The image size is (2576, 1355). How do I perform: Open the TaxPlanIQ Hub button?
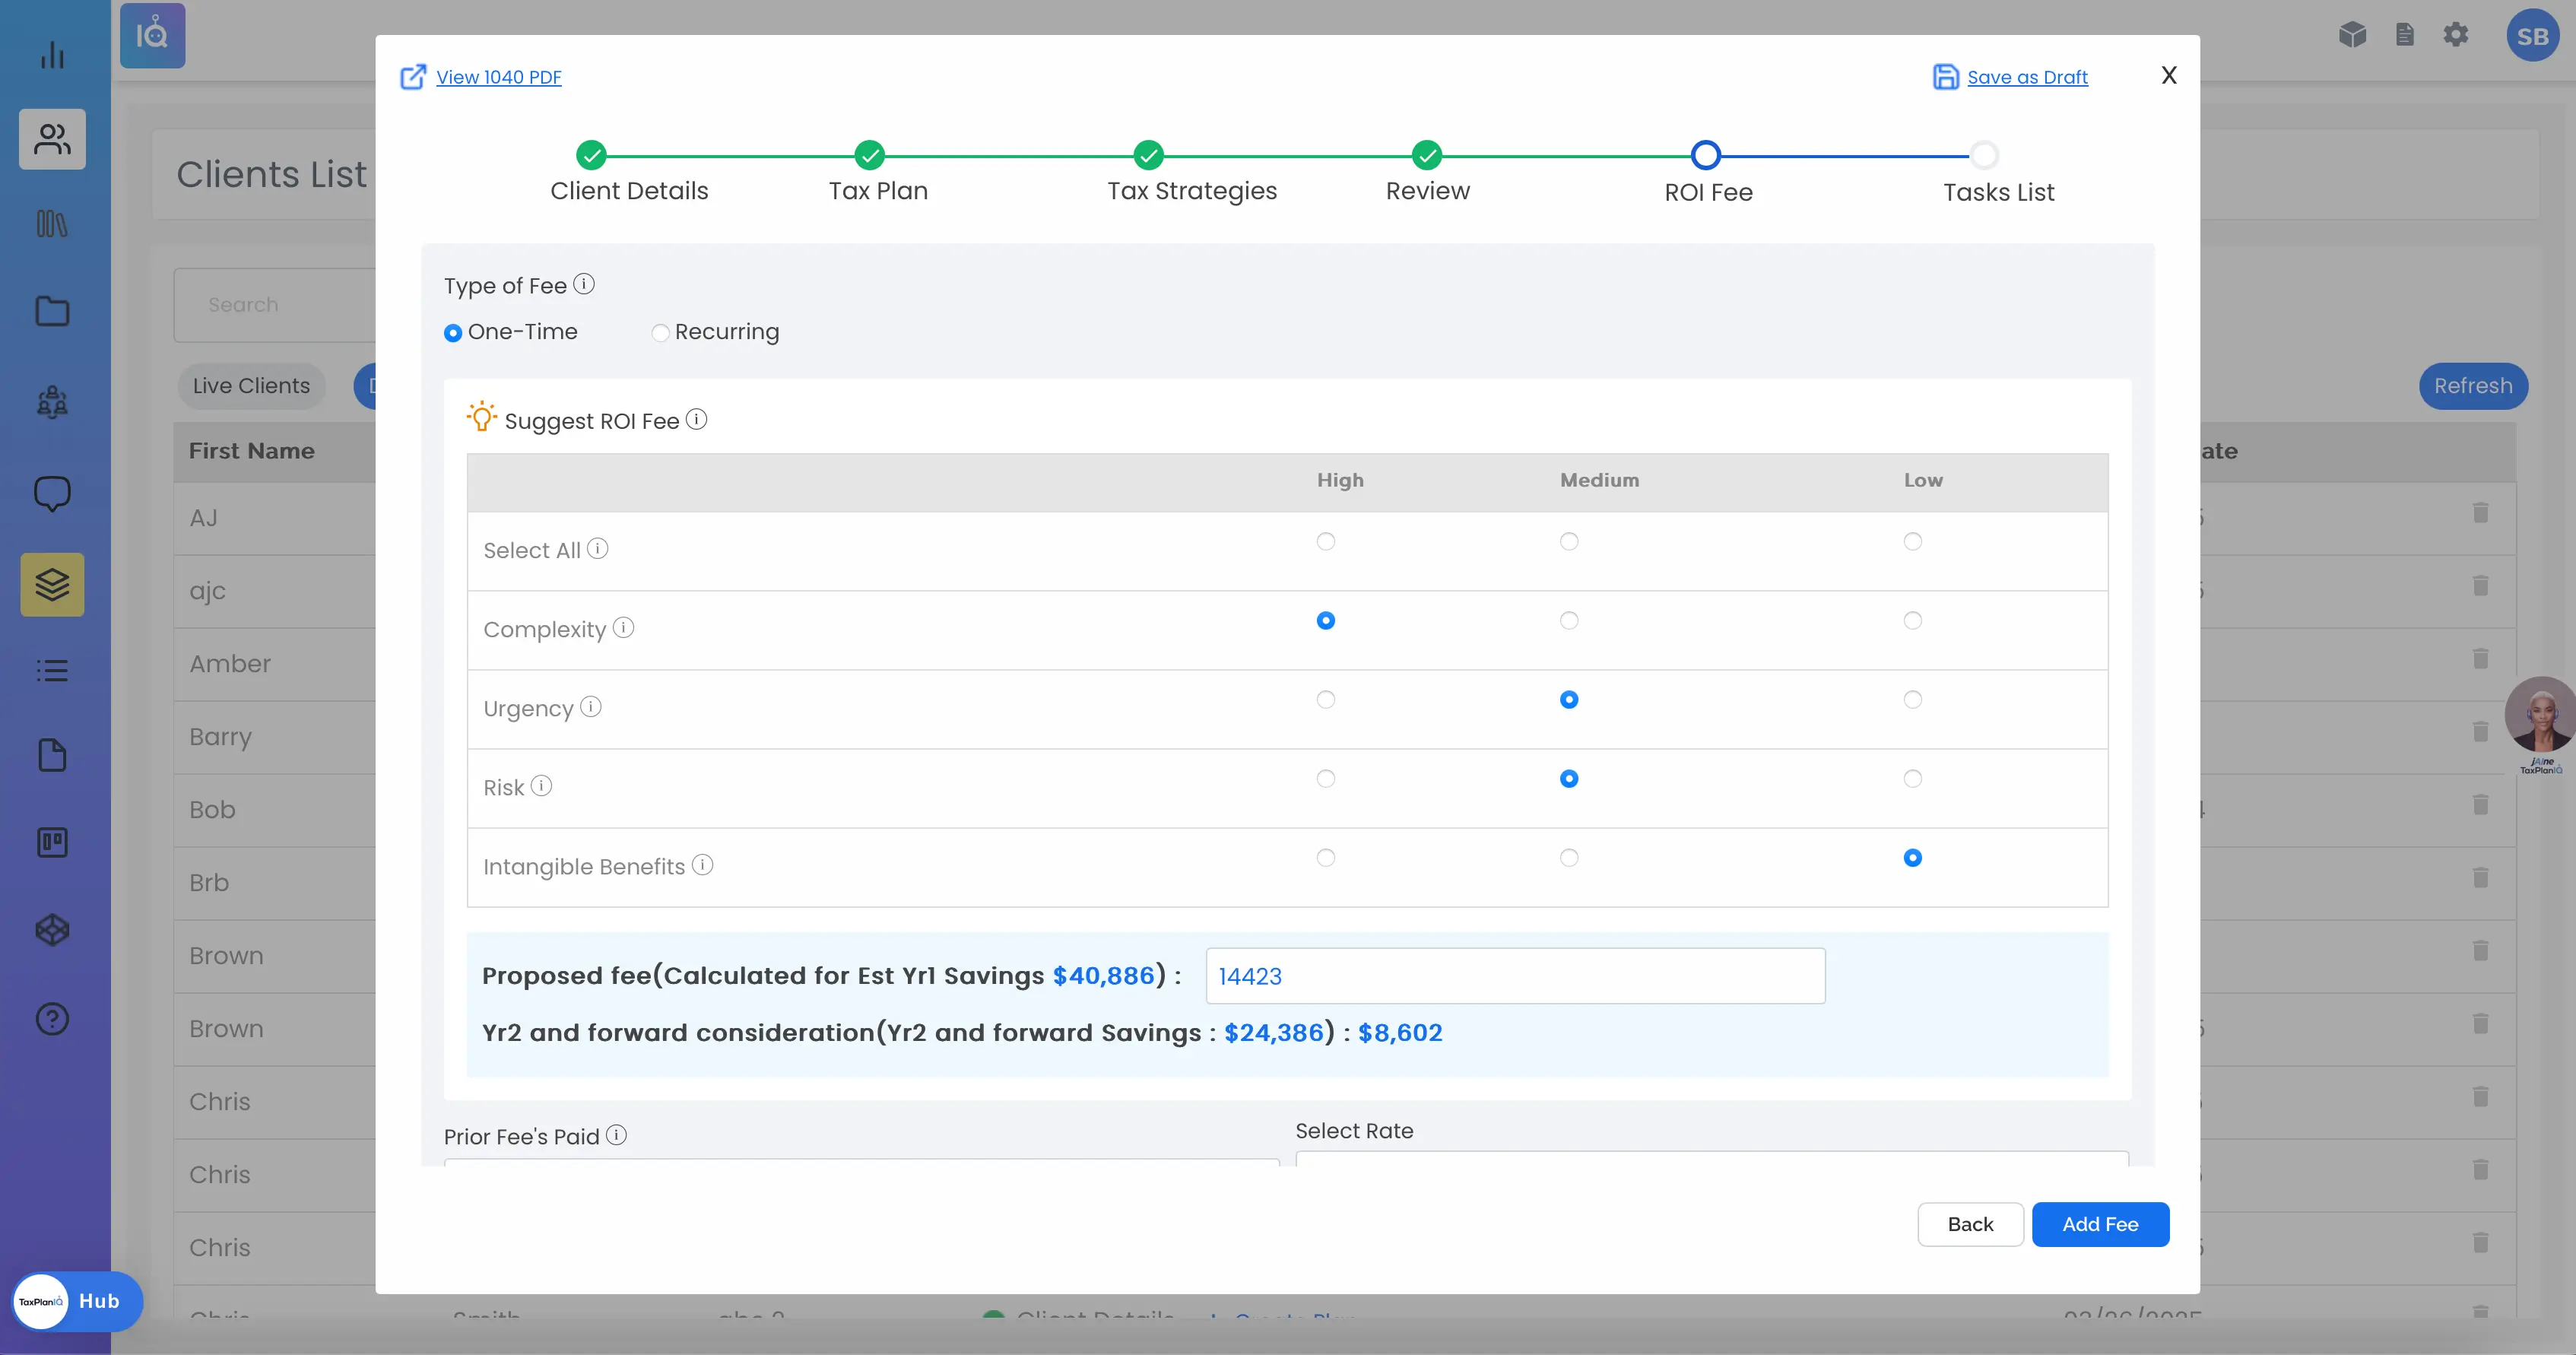coord(77,1301)
